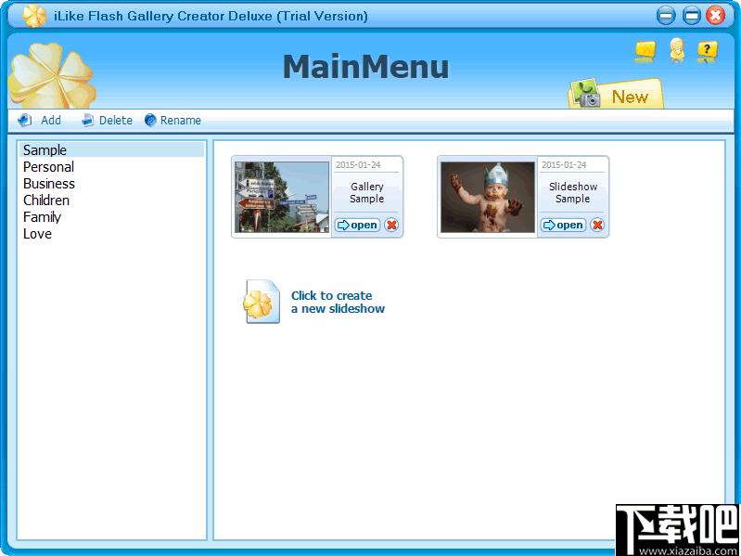Click the Slideshow Sample title text
The image size is (741, 556).
[x=573, y=193]
